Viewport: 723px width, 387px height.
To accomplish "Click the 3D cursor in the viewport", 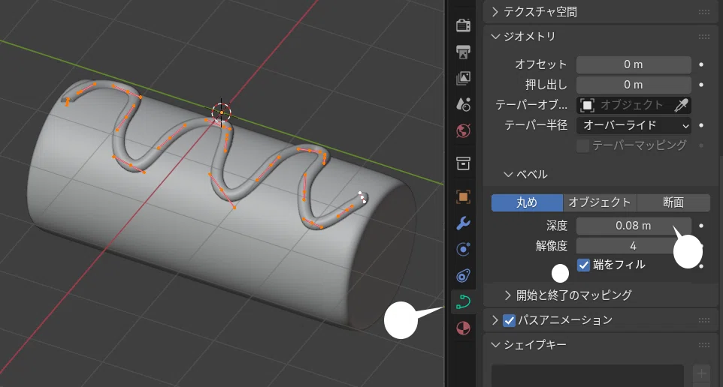I will click(221, 112).
